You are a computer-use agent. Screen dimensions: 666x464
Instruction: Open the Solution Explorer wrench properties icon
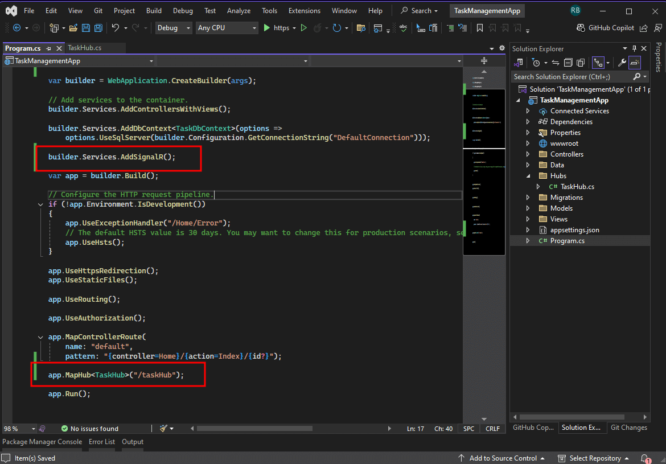(x=622, y=63)
